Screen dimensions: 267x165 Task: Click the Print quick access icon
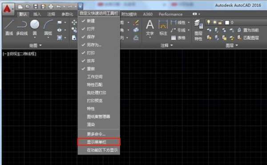(51, 7)
